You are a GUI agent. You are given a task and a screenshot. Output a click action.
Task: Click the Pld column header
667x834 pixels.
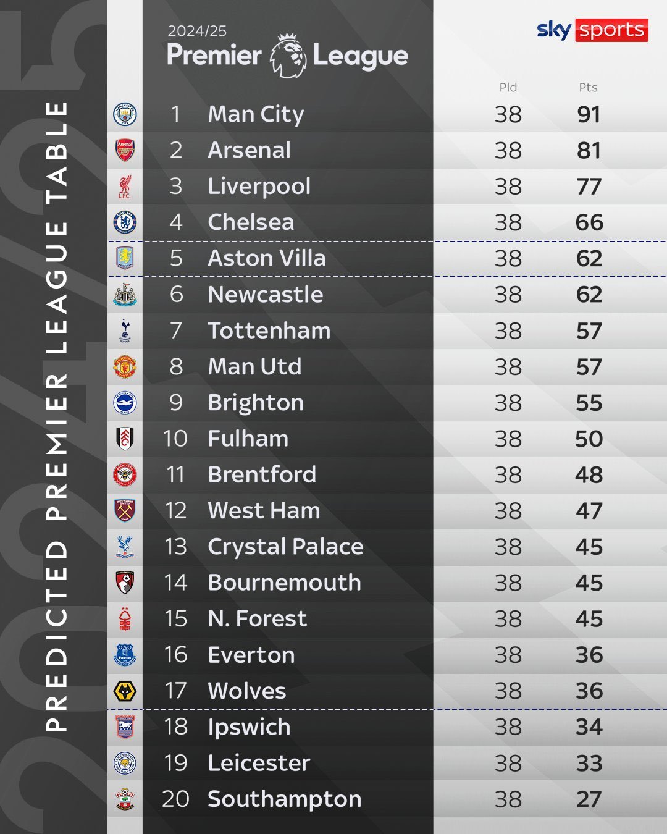(x=508, y=88)
